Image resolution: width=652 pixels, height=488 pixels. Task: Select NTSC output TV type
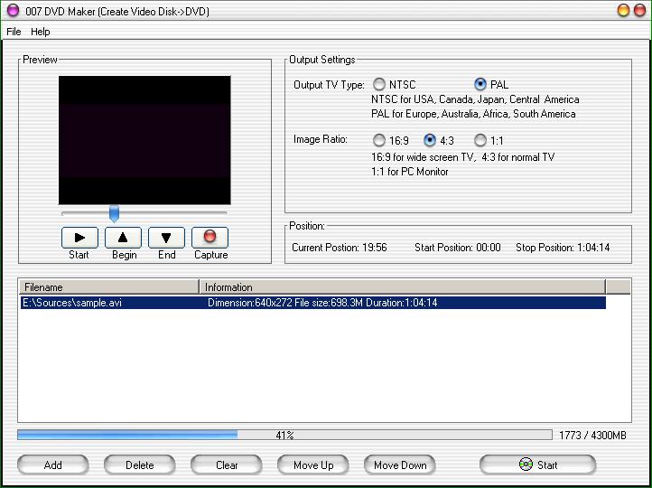click(x=379, y=84)
